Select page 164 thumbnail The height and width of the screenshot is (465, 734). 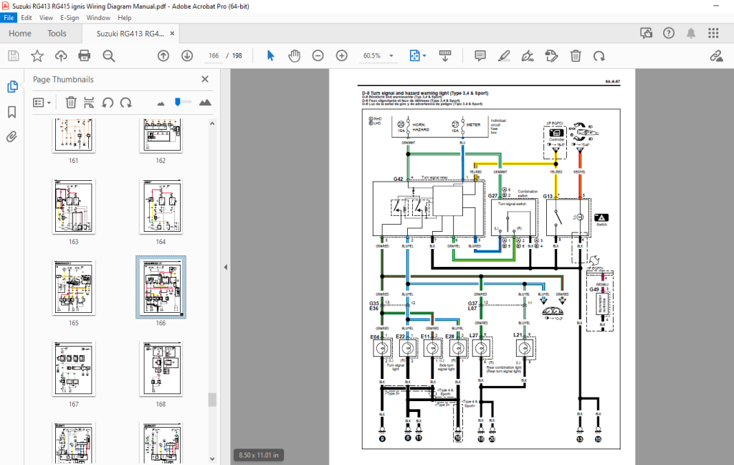point(161,206)
